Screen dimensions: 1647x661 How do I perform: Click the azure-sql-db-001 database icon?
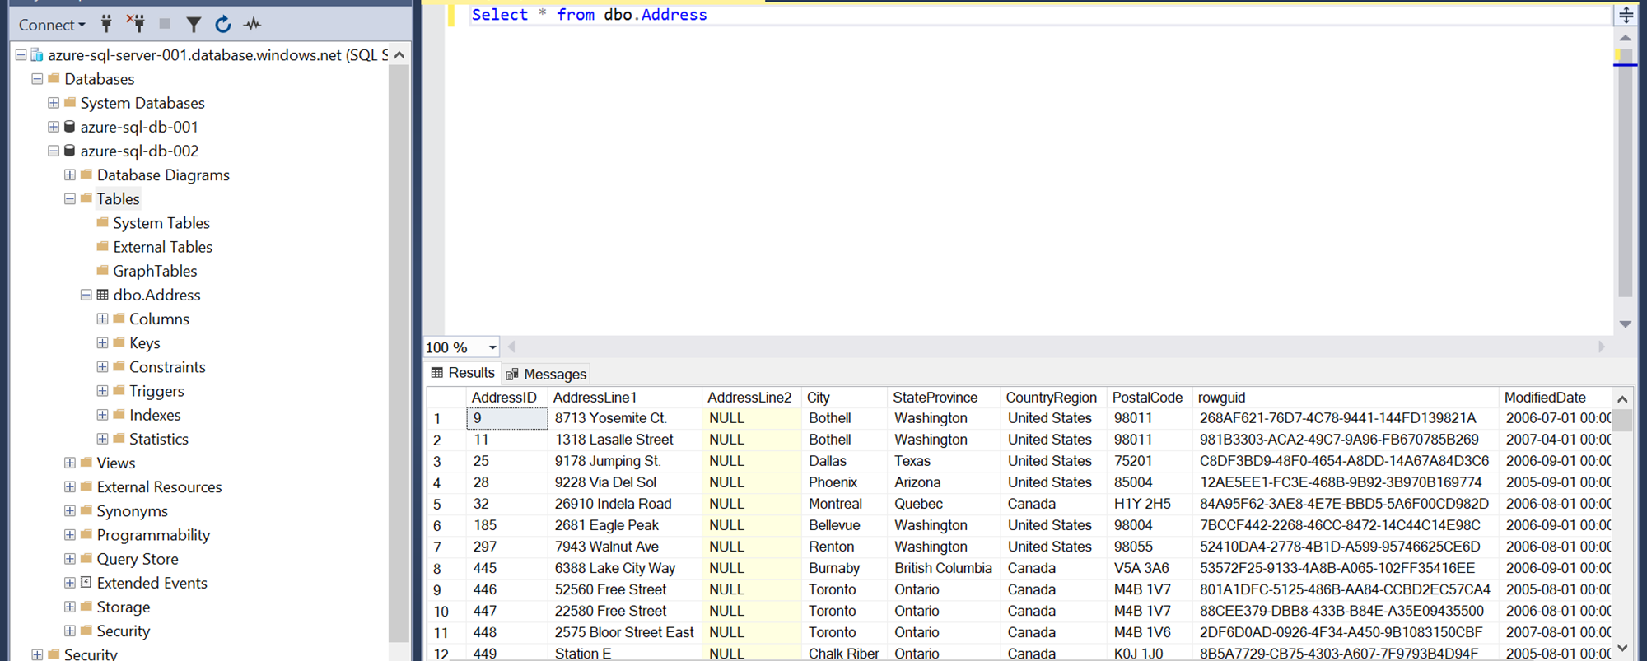coord(70,127)
